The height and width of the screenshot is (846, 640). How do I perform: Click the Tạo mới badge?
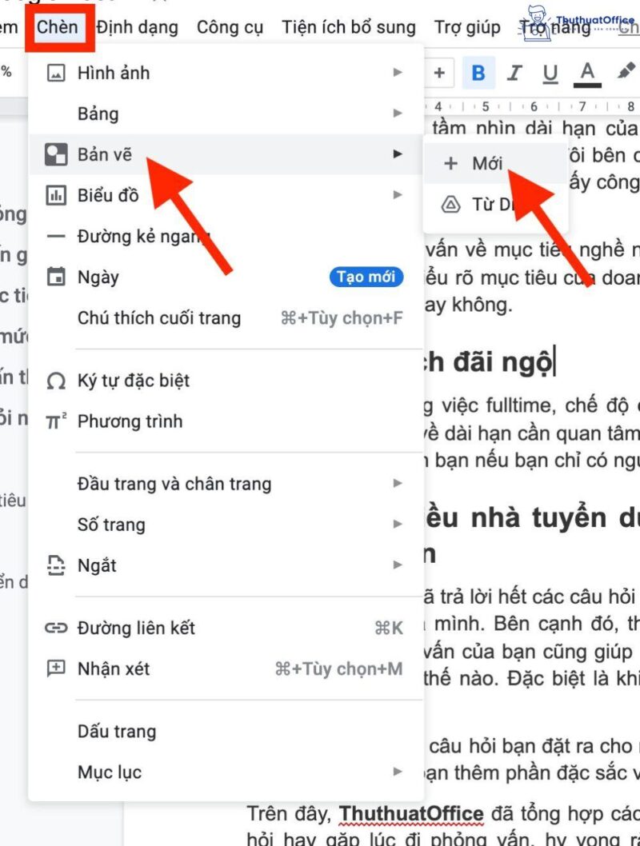coord(367,277)
